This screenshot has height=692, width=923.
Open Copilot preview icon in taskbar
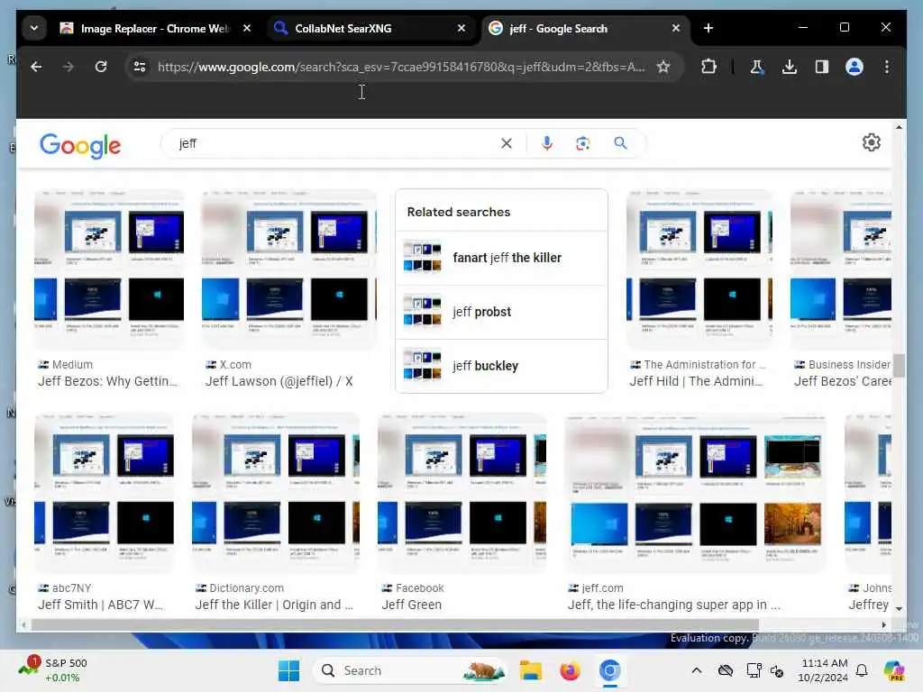click(895, 670)
